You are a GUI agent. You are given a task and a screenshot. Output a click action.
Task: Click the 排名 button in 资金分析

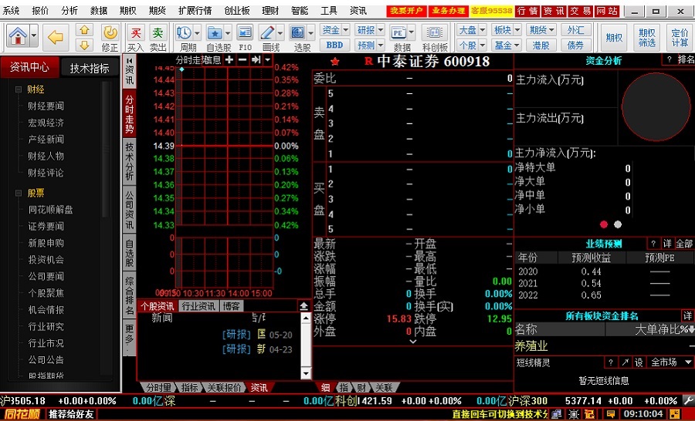point(687,59)
